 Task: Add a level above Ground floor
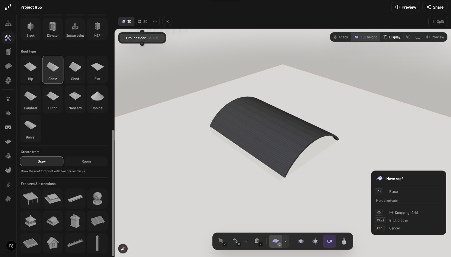coord(142,32)
